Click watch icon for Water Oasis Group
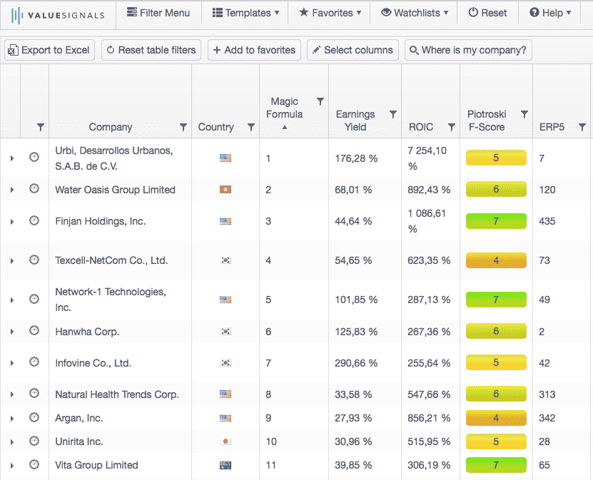593x480 pixels. (x=34, y=188)
